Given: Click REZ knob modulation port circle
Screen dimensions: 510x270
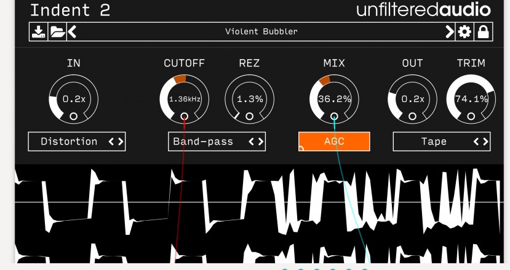Looking at the screenshot, I should coord(250,116).
